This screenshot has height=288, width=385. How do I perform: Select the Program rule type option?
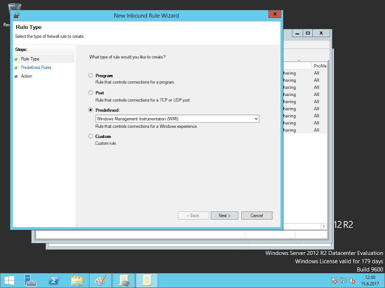pos(91,76)
